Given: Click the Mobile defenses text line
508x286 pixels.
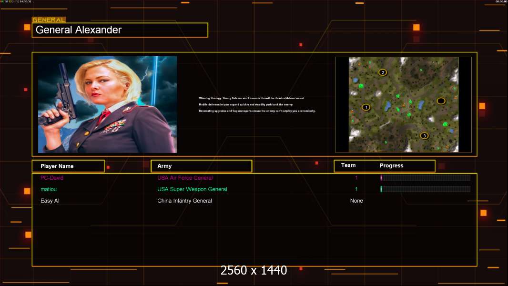Looking at the screenshot, I should tap(246, 104).
